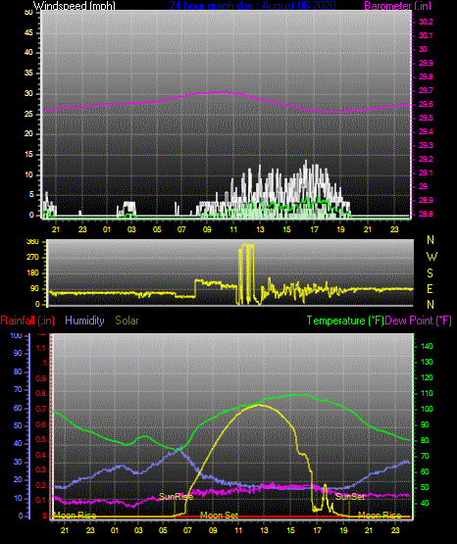Click barometer axis value "30.2"
This screenshot has height=544, width=457.
click(x=426, y=22)
